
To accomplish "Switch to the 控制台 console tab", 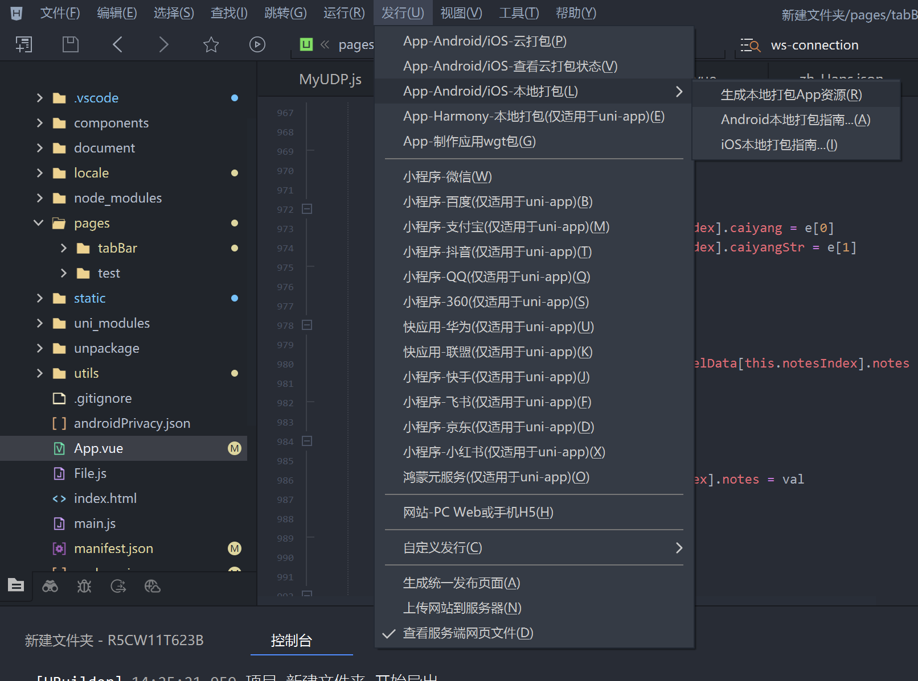I will [292, 641].
